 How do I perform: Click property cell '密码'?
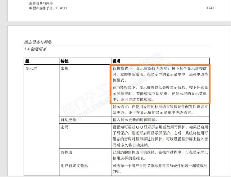click(65, 127)
